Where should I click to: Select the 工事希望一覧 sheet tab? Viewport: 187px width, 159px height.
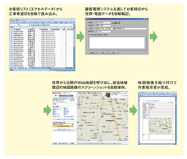(23, 68)
